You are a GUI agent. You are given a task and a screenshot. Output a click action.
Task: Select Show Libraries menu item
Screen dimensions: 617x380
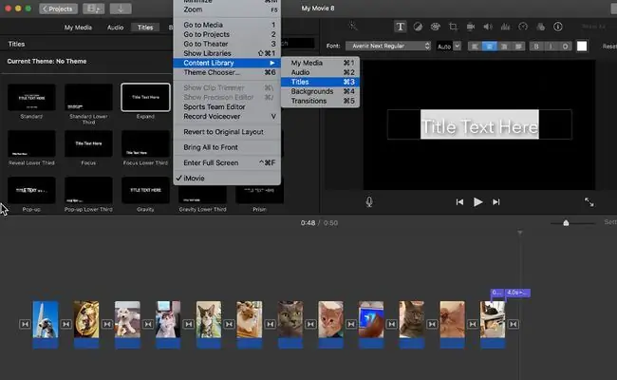[227, 53]
